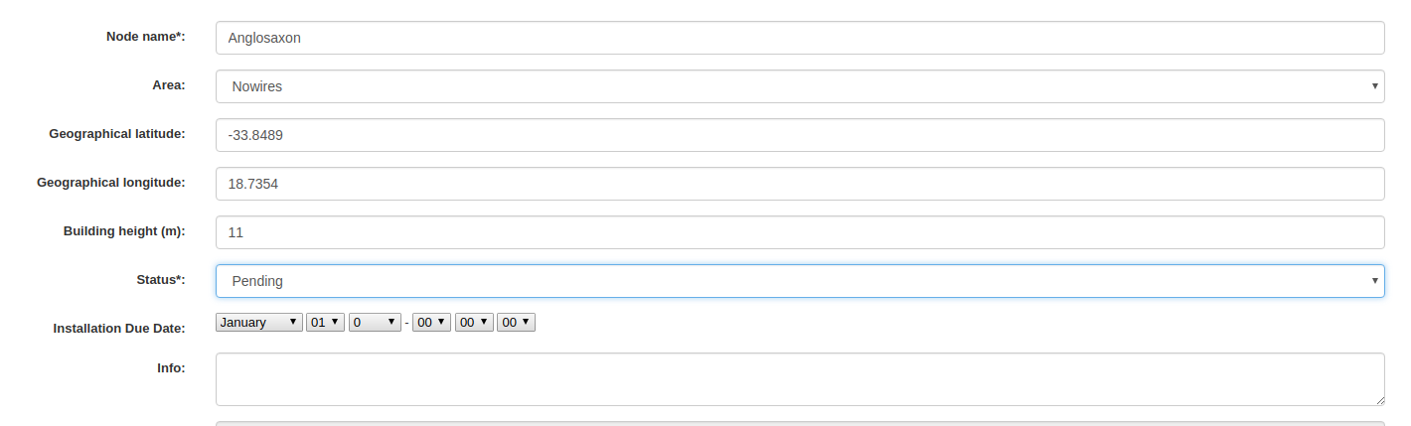1411x426 pixels.
Task: Click the Status label text
Action: point(160,280)
